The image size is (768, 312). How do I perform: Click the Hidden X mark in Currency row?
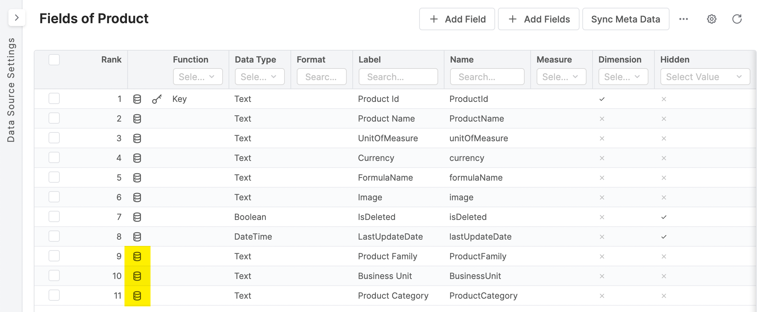[664, 158]
